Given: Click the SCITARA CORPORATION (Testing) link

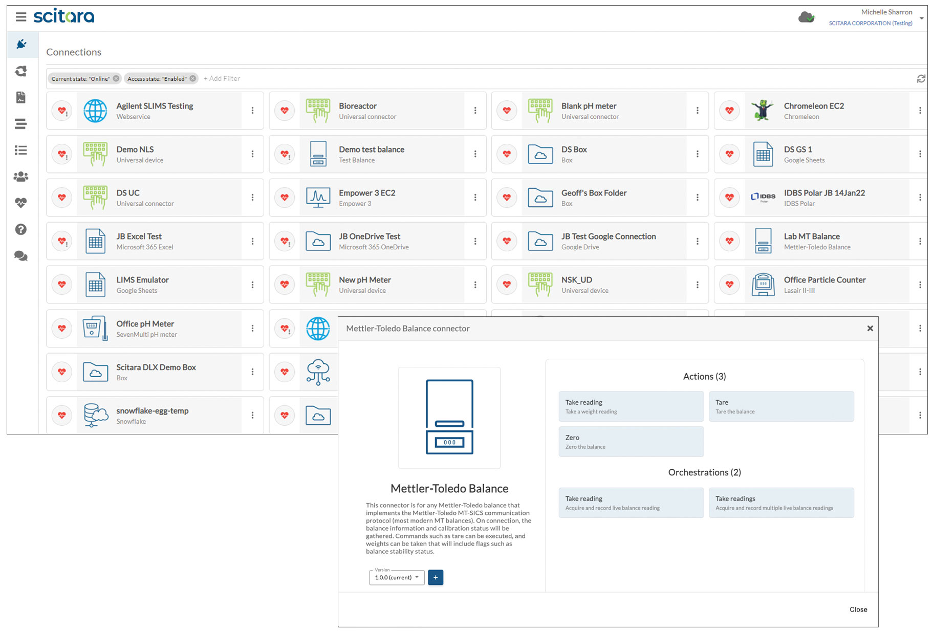Looking at the screenshot, I should pyautogui.click(x=871, y=23).
